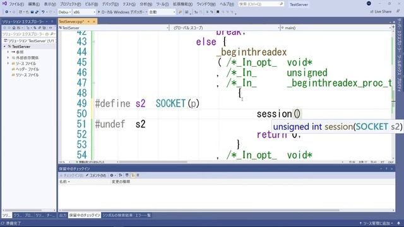This screenshot has width=404, height=227.
Task: Click ソース管理に追加 in status bar
Action: [x=376, y=223]
